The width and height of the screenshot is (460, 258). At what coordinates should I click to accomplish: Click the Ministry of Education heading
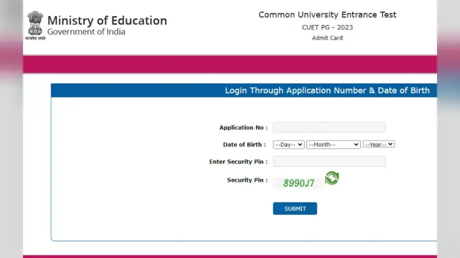(x=107, y=21)
